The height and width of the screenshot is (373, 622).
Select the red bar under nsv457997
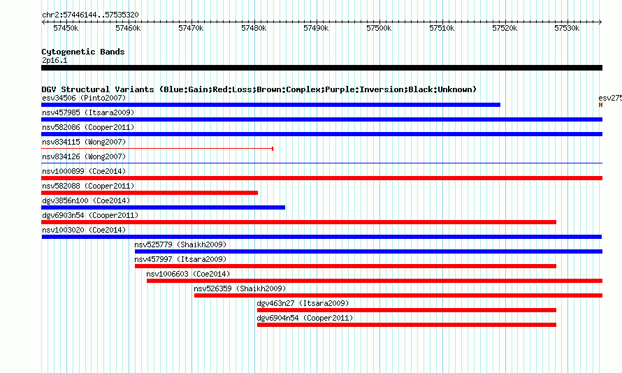click(345, 266)
